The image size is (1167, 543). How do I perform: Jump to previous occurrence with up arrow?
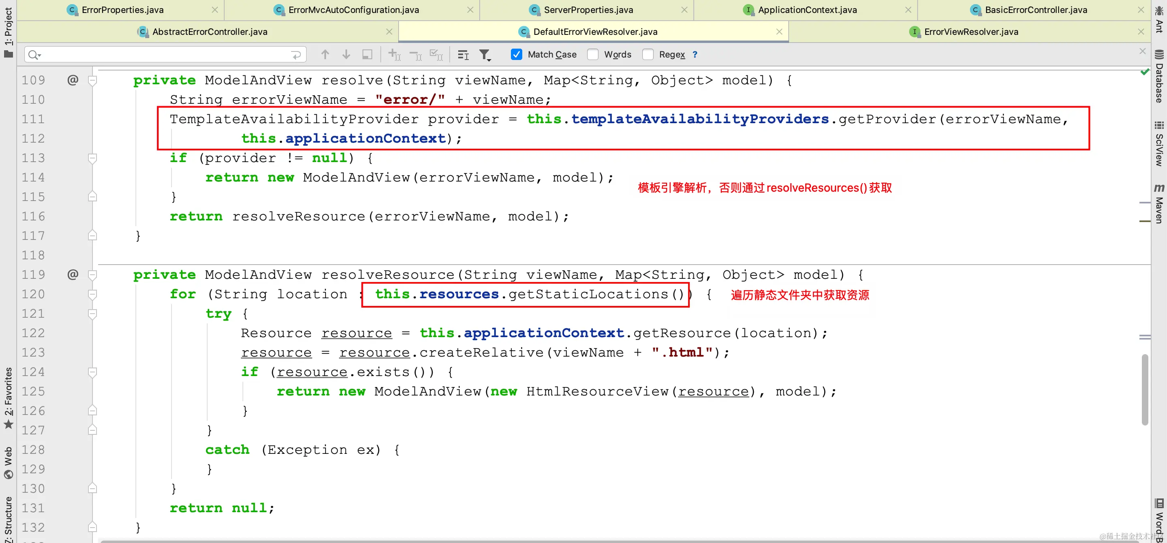coord(325,54)
